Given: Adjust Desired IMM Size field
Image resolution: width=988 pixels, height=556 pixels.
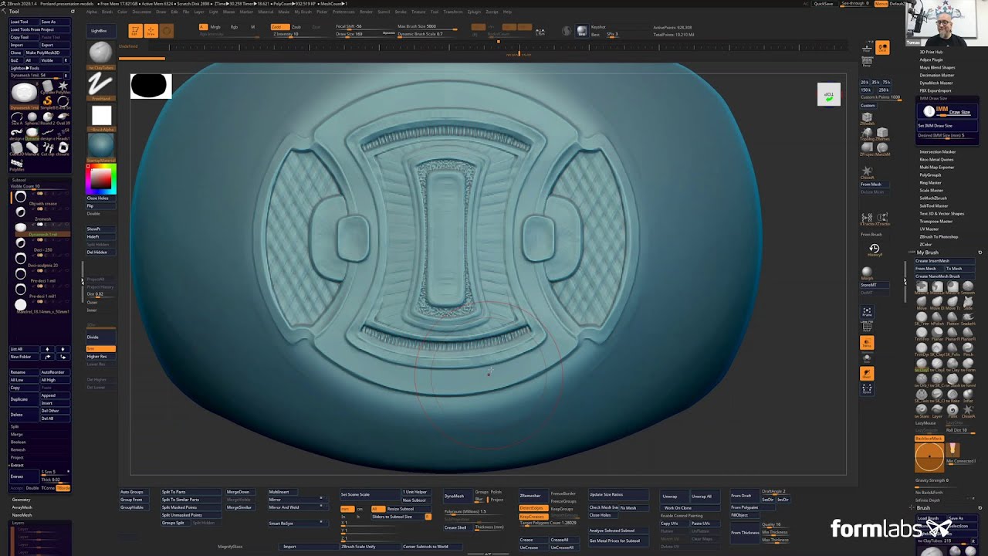Looking at the screenshot, I should pyautogui.click(x=946, y=135).
